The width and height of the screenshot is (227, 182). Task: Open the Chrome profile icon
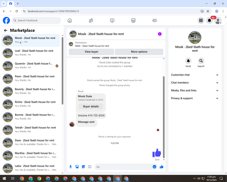point(217,11)
